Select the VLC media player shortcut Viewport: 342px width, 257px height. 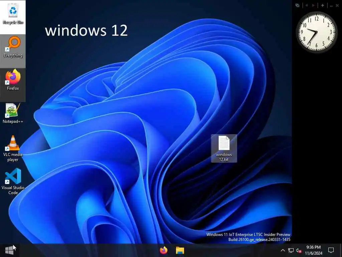pyautogui.click(x=13, y=149)
